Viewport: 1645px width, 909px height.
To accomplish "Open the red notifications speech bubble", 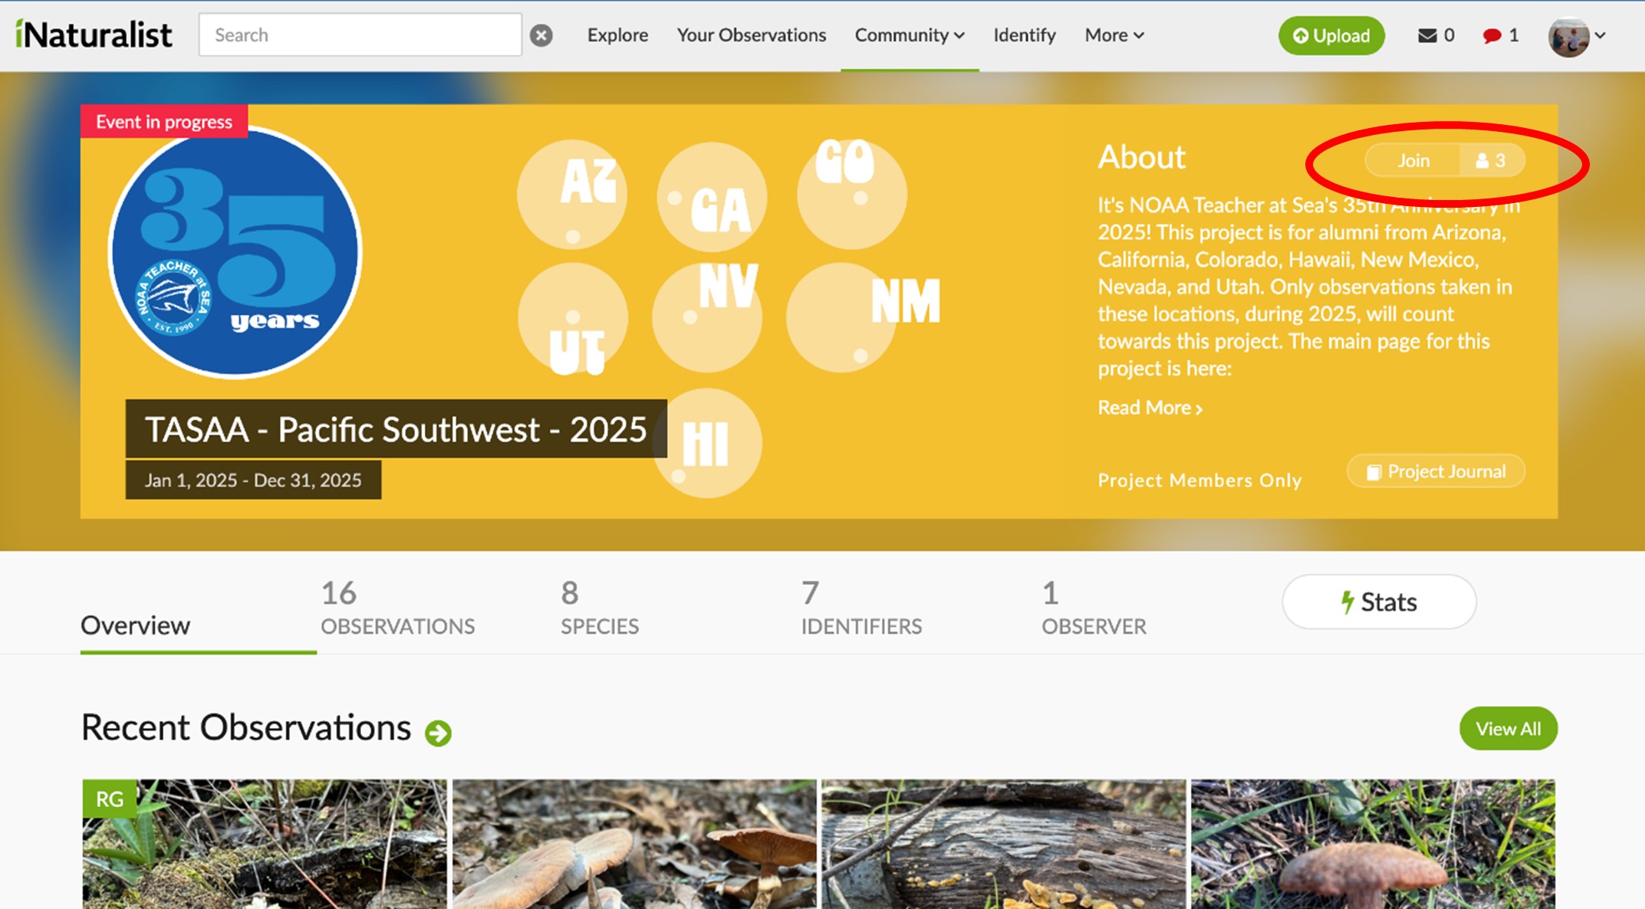I will coord(1492,35).
